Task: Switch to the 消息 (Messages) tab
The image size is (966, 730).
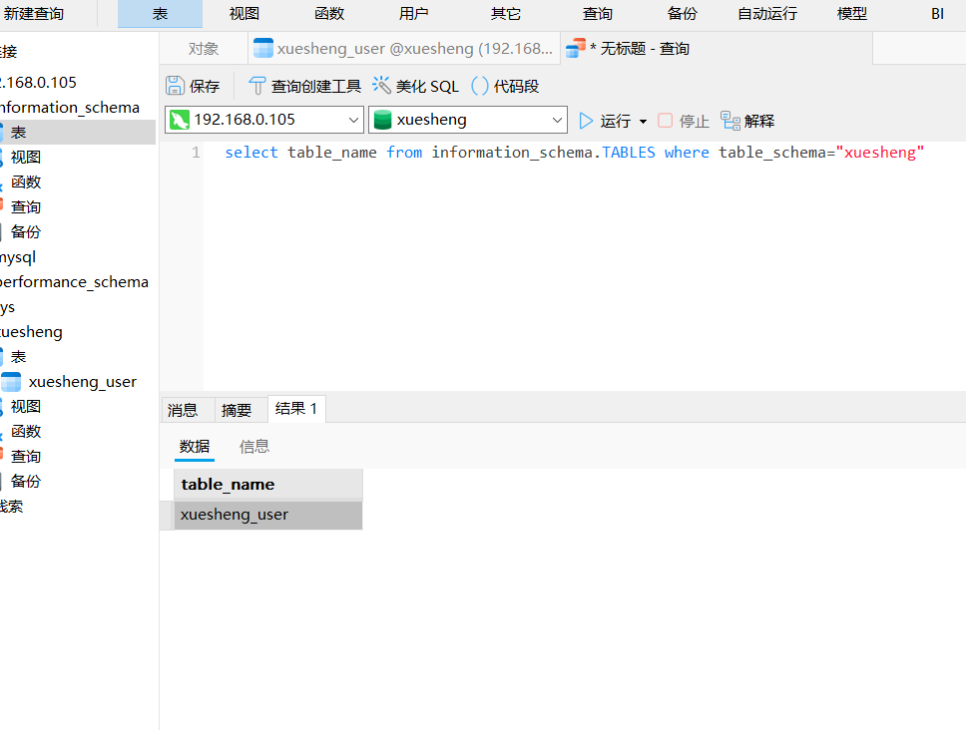Action: click(x=183, y=410)
